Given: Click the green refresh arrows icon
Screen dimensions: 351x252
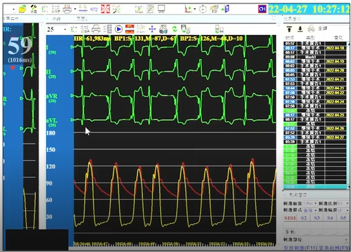Looking at the screenshot, I should [175, 30].
